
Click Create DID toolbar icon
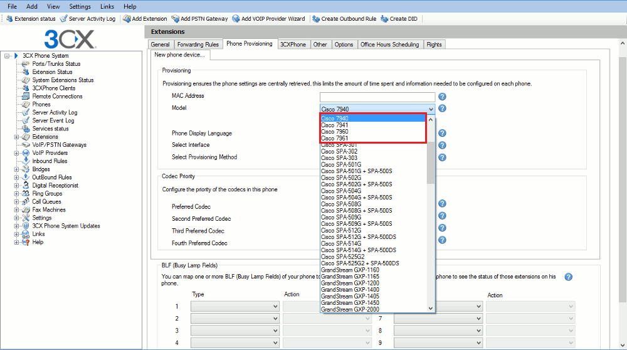point(384,19)
